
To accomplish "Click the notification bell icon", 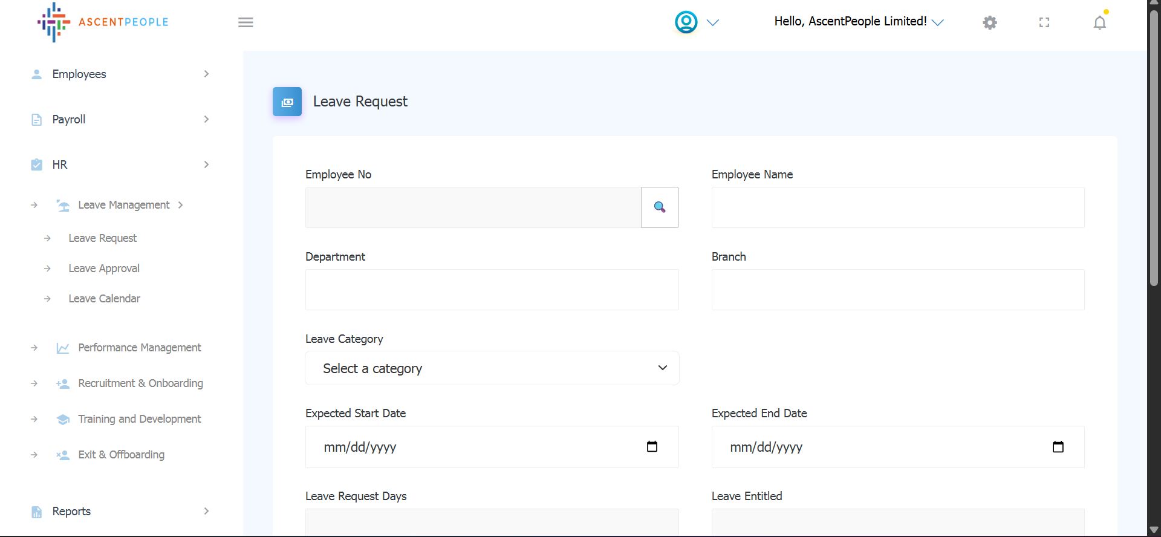I will click(x=1099, y=23).
